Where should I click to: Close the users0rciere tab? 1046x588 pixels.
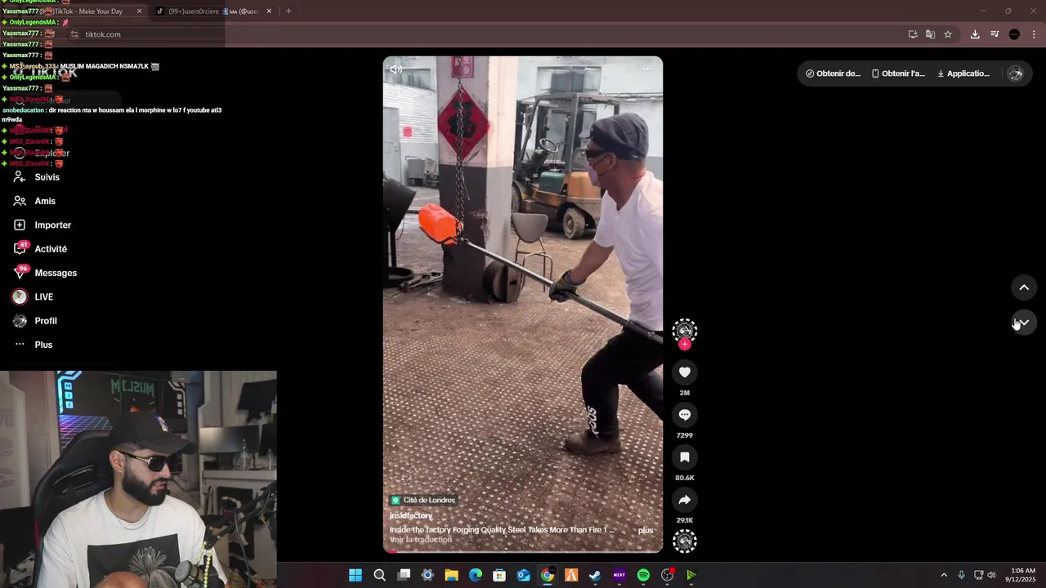(269, 11)
